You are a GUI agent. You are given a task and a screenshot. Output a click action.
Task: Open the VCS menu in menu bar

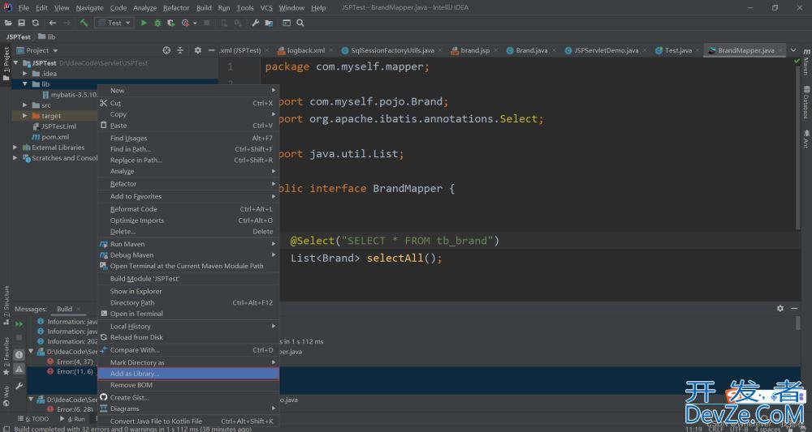pos(266,8)
